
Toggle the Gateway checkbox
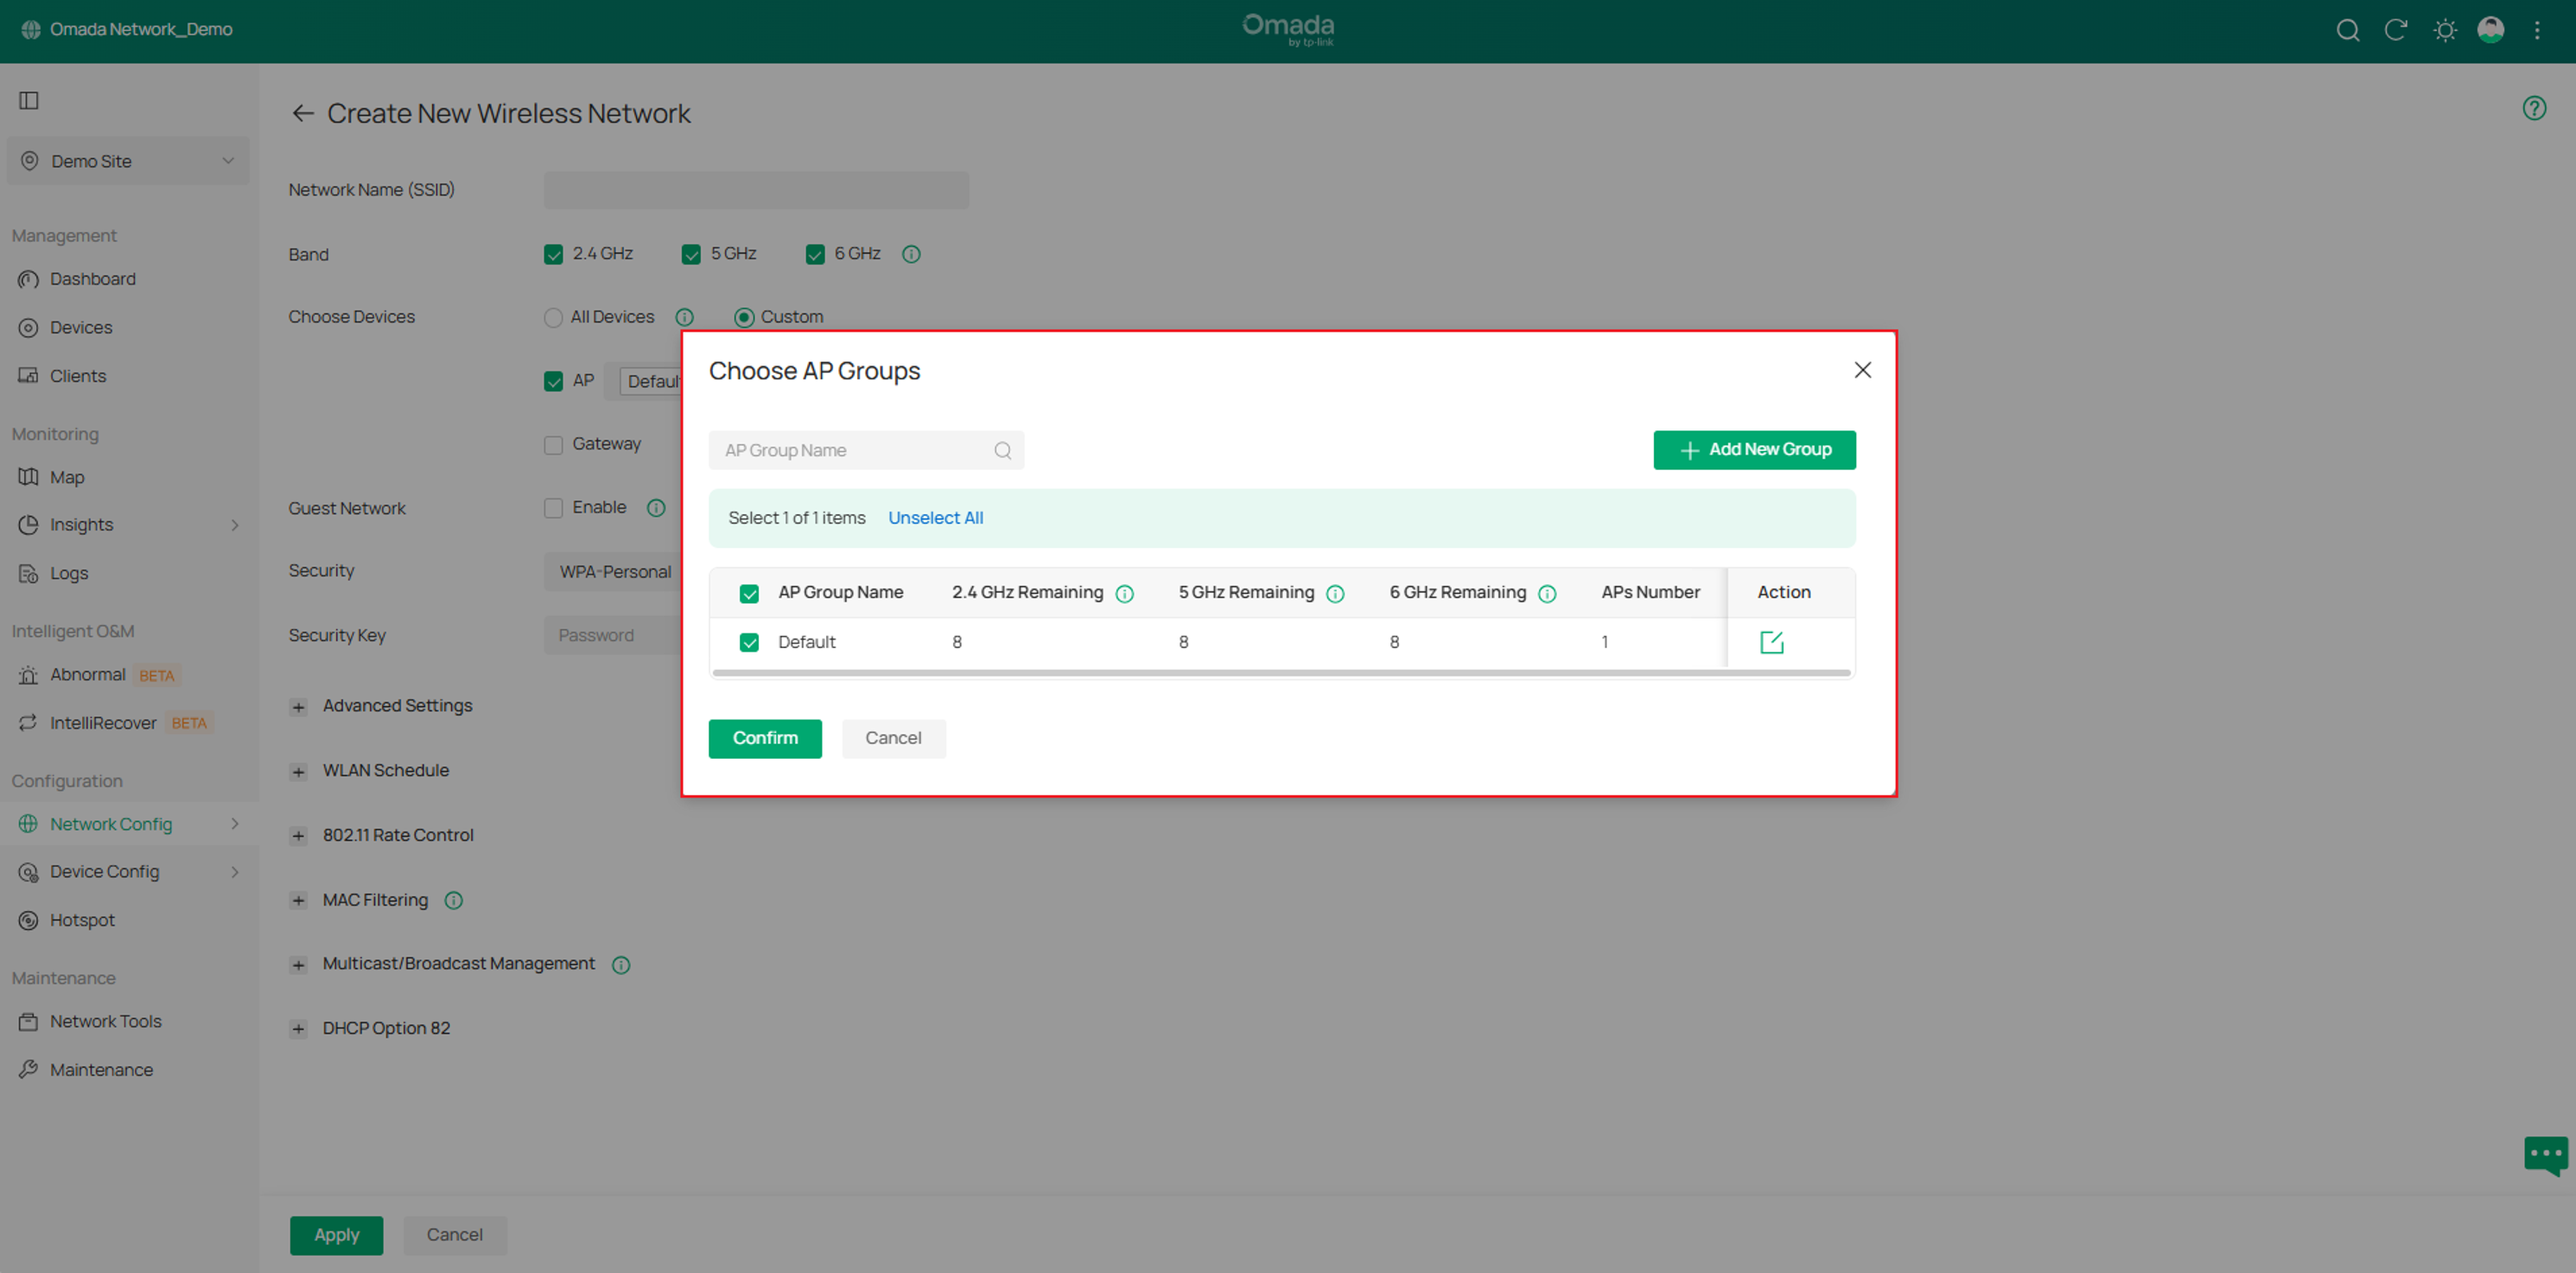[553, 445]
